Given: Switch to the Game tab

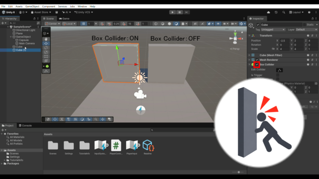Looking at the screenshot, I should (x=64, y=18).
